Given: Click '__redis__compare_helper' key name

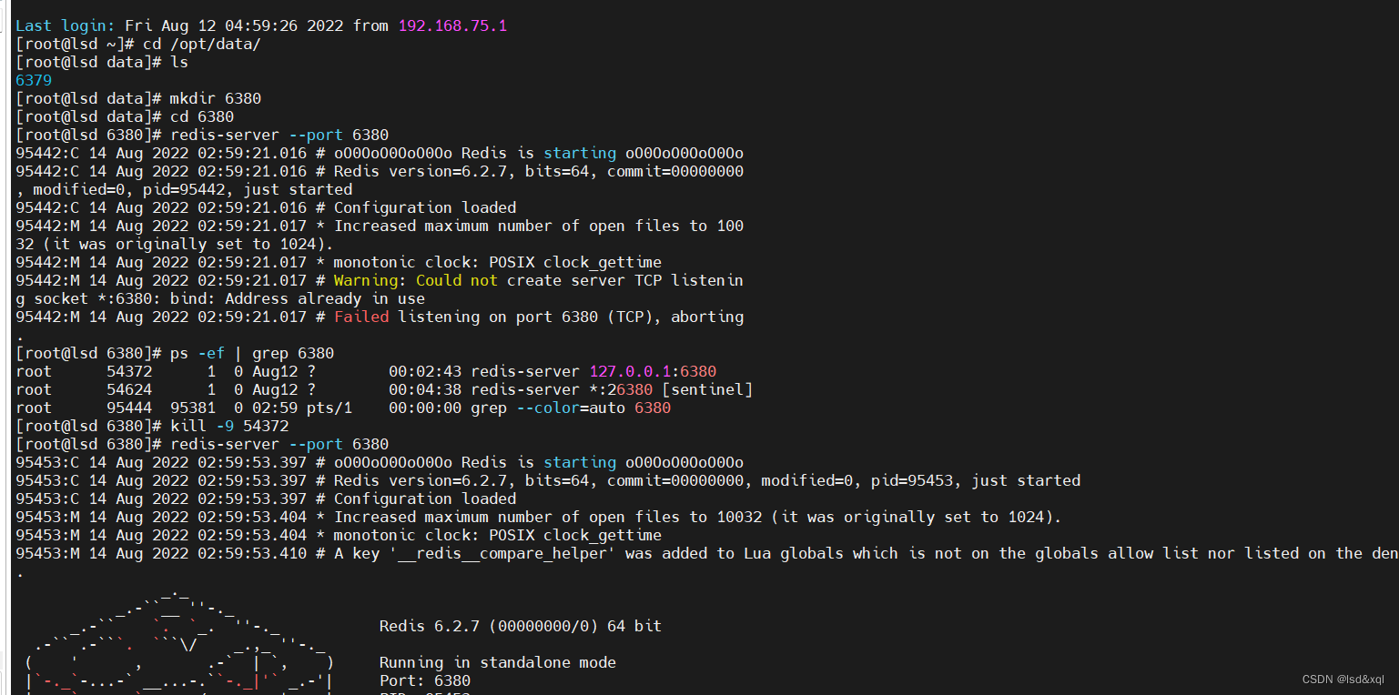Looking at the screenshot, I should click(502, 553).
